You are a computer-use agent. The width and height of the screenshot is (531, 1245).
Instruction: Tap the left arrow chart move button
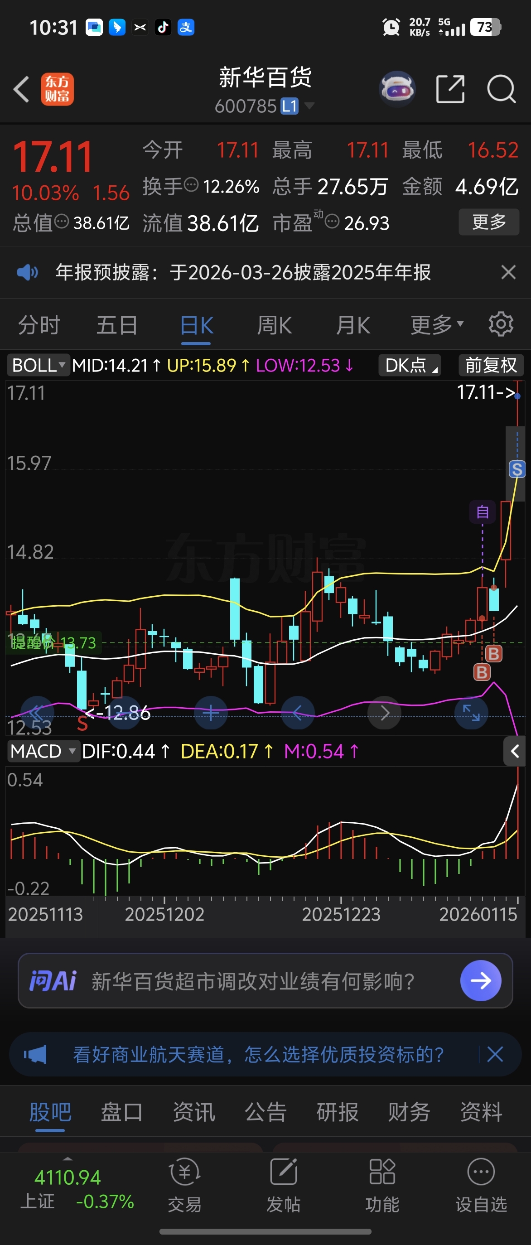298,713
